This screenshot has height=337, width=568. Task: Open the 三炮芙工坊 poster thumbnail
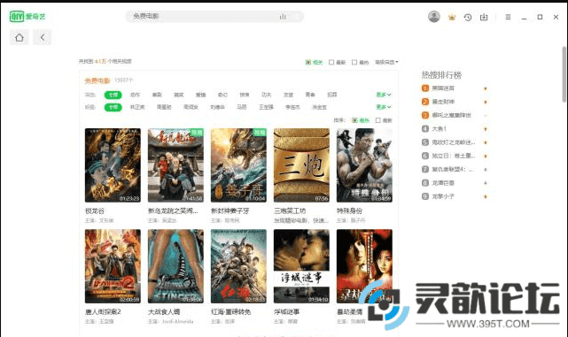click(x=301, y=165)
